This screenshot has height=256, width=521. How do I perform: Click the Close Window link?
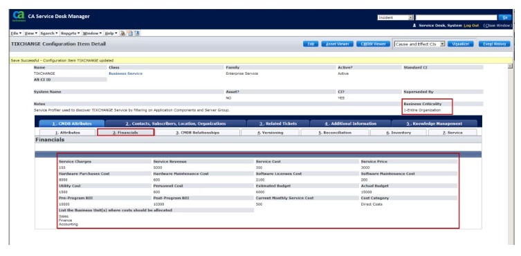(497, 26)
